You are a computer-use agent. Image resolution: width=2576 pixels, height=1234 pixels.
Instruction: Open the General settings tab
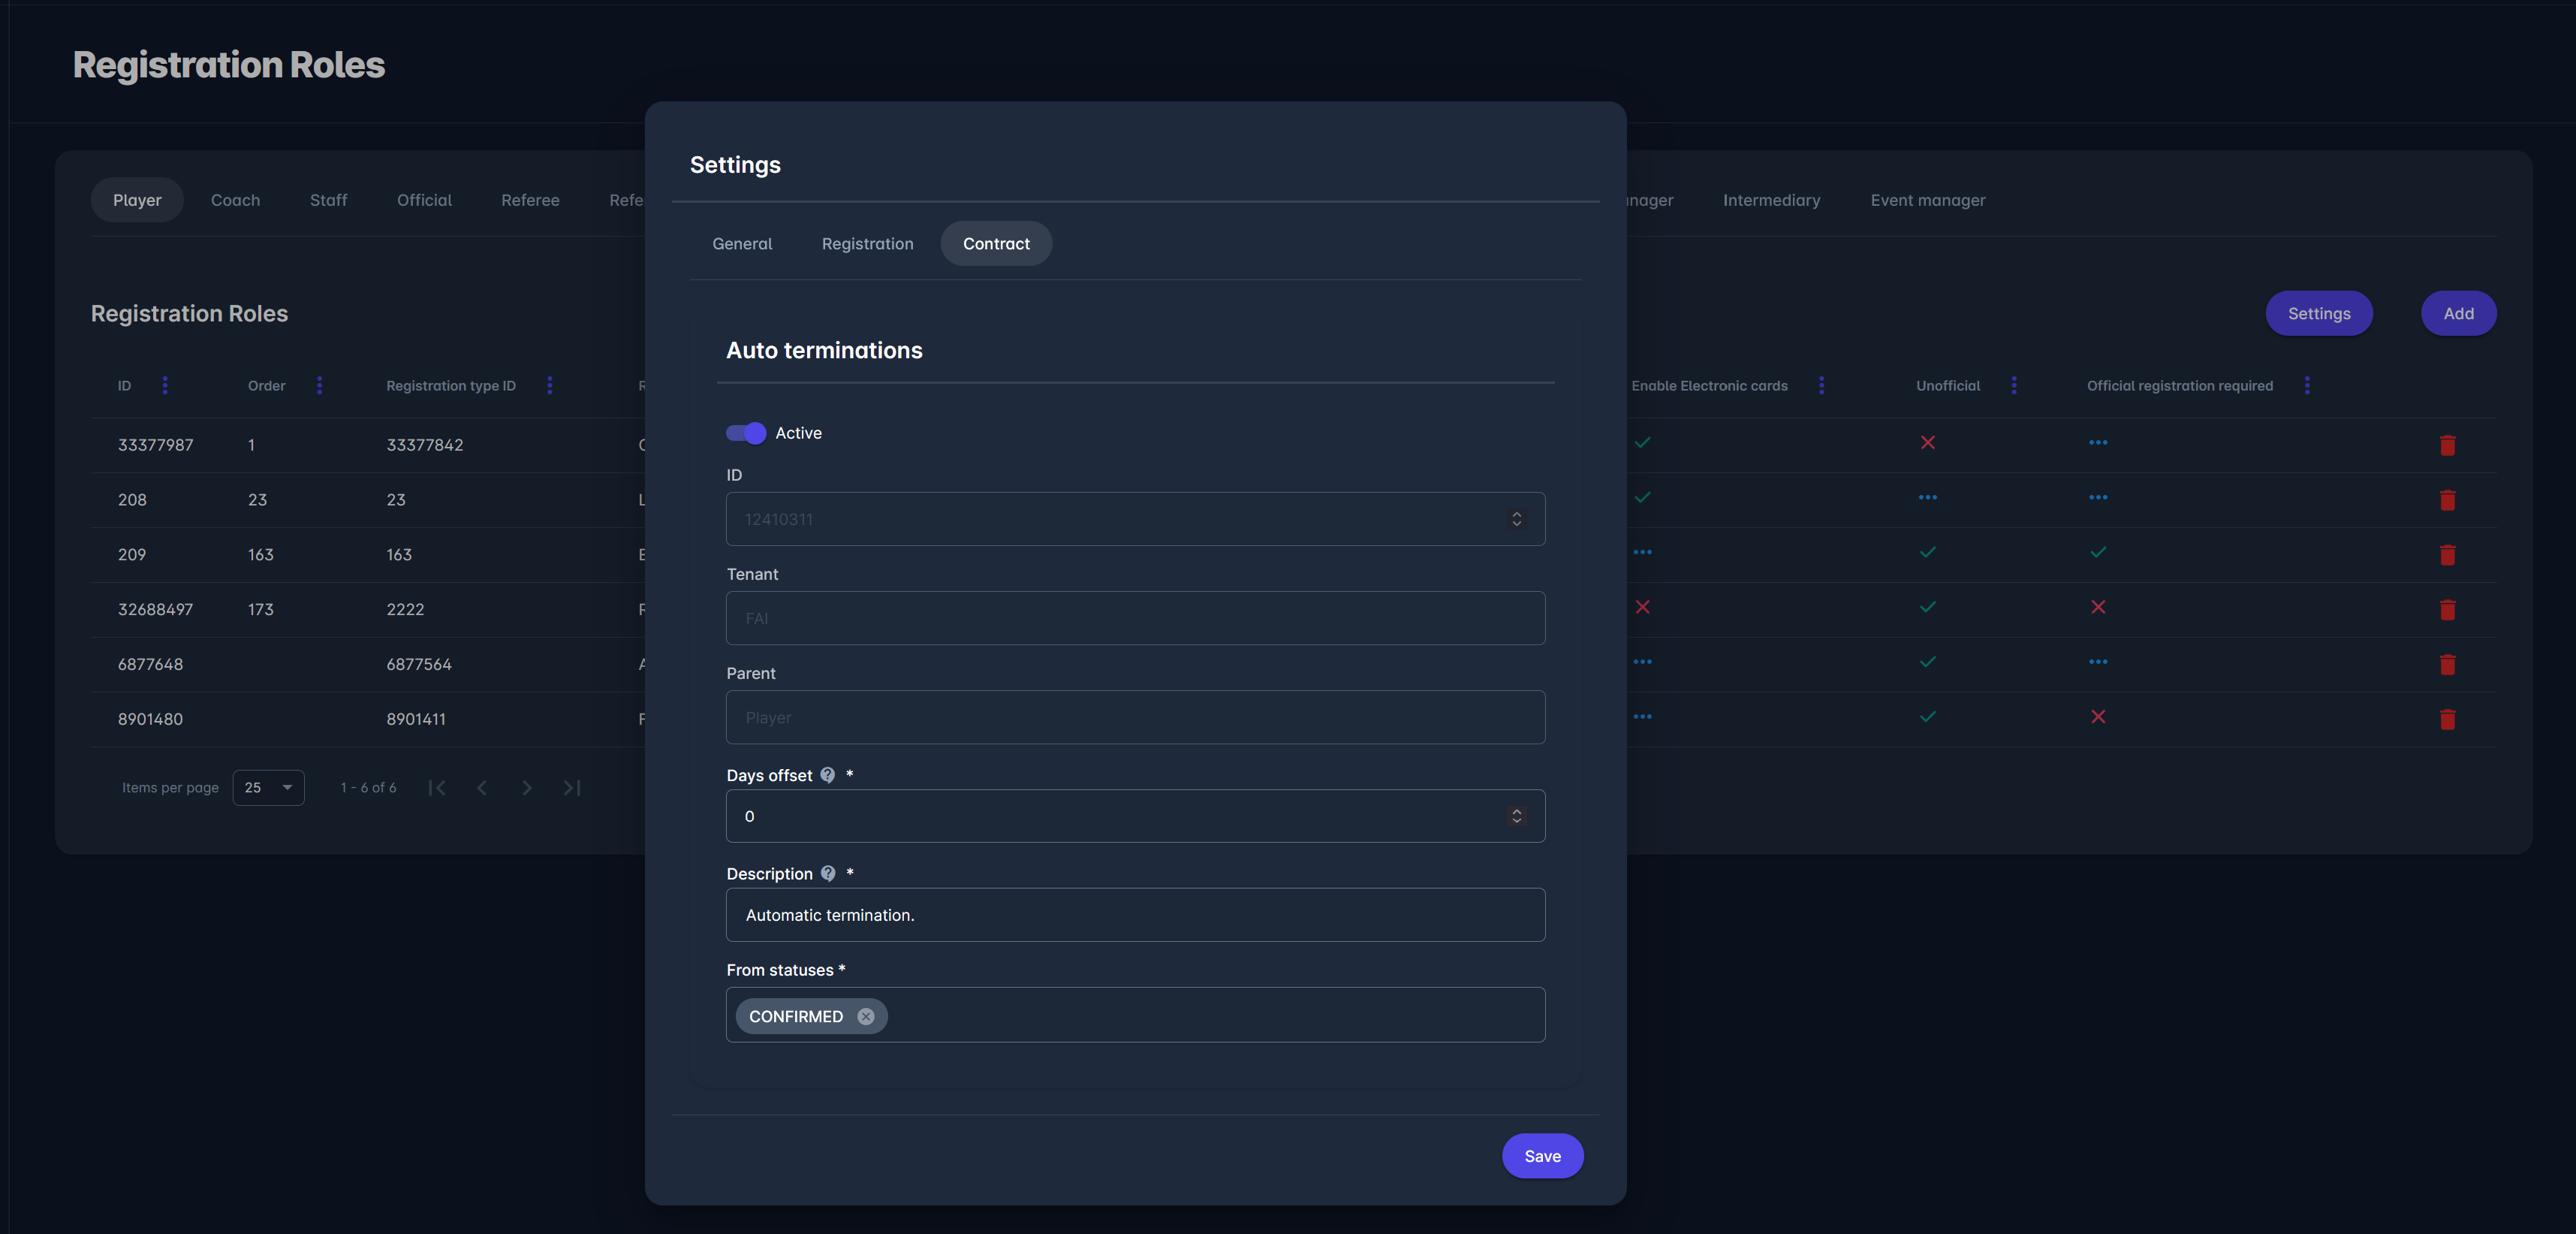(742, 244)
